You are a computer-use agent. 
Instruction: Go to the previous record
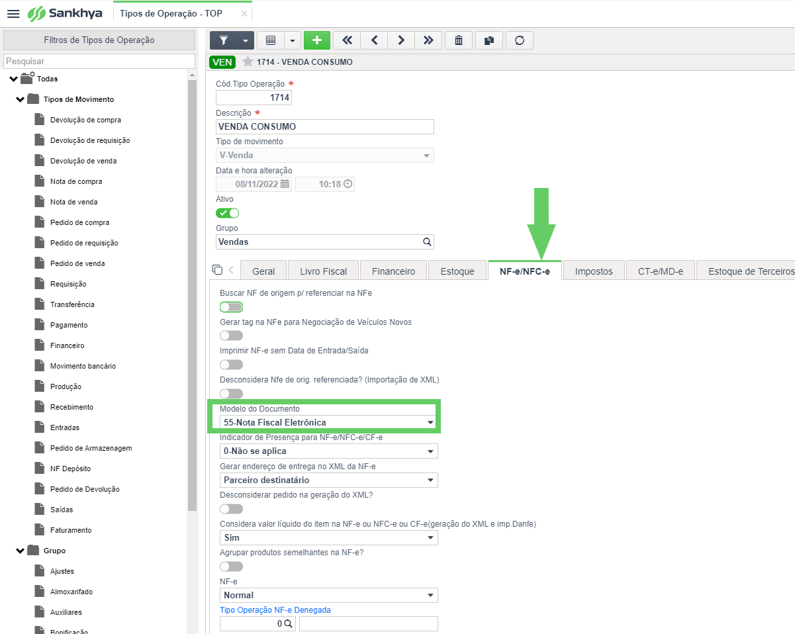(374, 40)
